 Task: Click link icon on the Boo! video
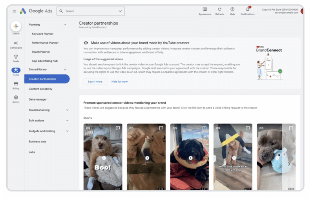coord(88,128)
